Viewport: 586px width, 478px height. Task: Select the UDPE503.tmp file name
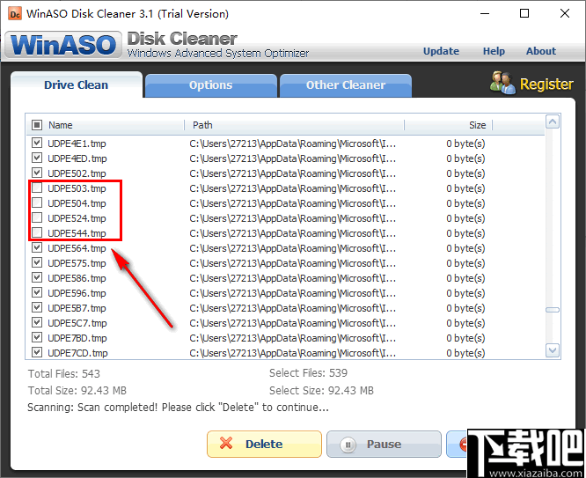77,188
